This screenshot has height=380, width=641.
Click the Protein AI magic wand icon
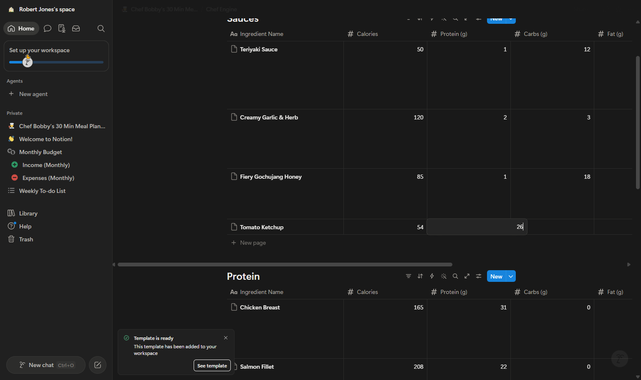444,276
